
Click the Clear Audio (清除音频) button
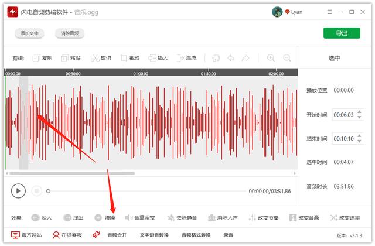click(x=70, y=33)
